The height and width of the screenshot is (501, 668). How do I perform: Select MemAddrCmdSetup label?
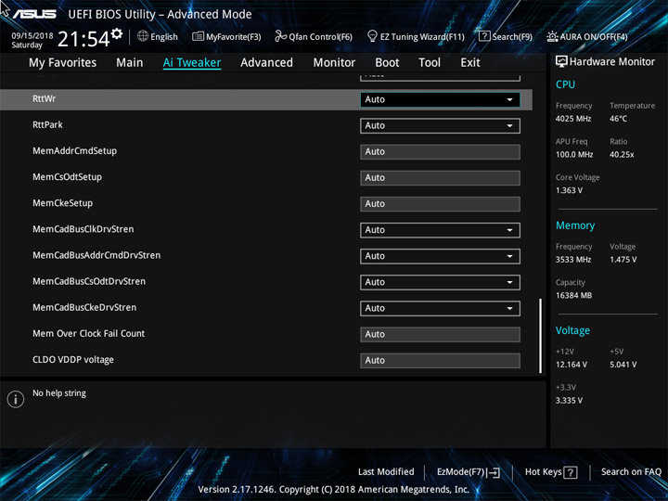pyautogui.click(x=74, y=151)
